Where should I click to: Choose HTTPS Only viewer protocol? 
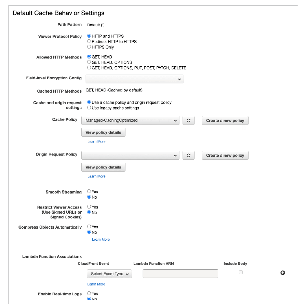tap(89, 47)
